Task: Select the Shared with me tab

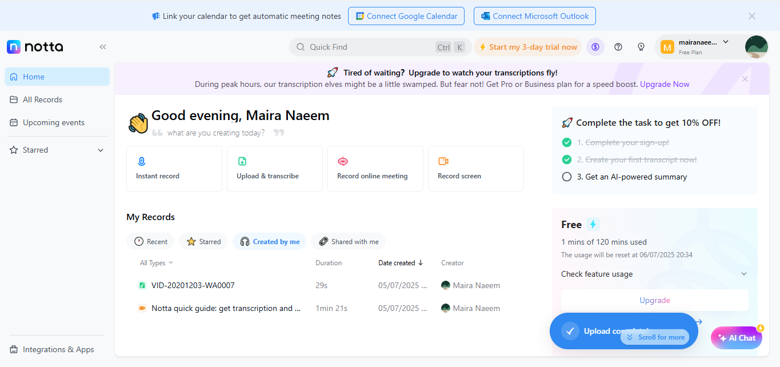Action: tap(348, 242)
